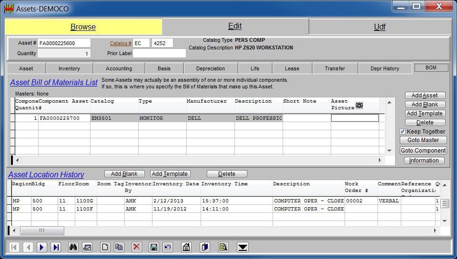Go to the previous record
The image size is (457, 259).
(28, 247)
